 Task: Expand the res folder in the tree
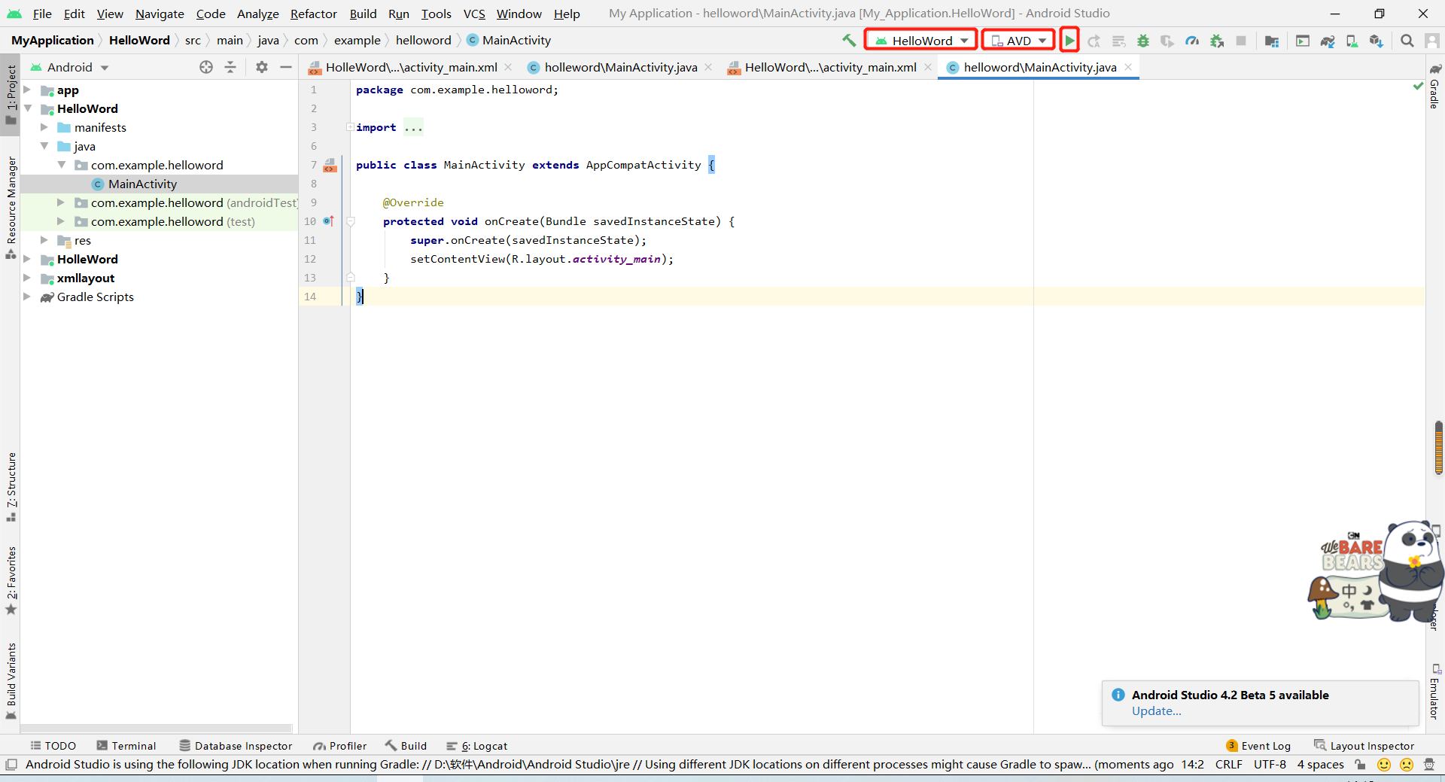click(44, 240)
